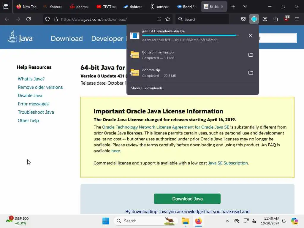This screenshot has height=228, width=304.
Task: Open What is Java? link
Action: coord(31,79)
